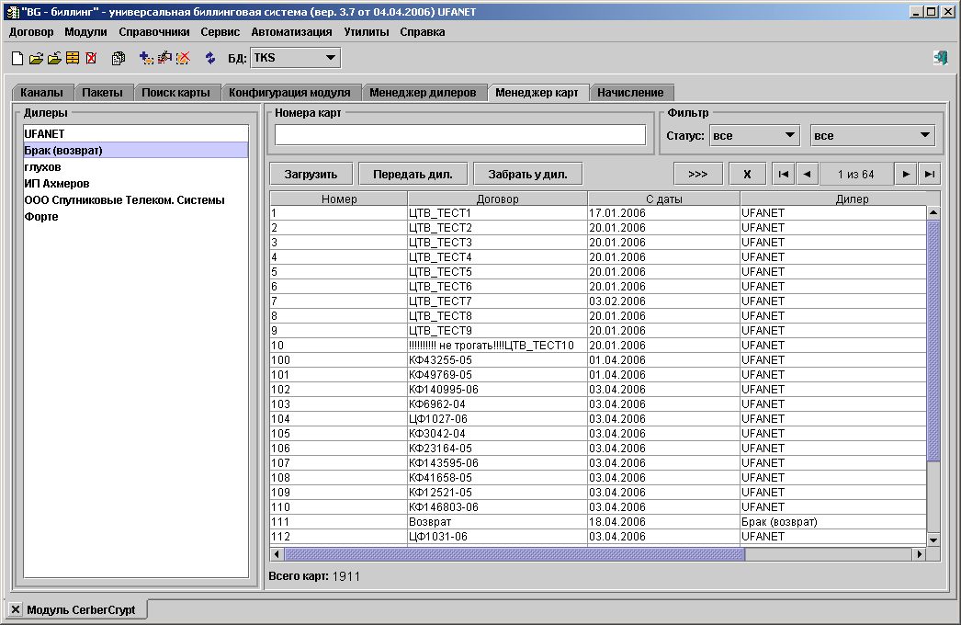The height and width of the screenshot is (625, 961).
Task: Jump to the first page of cards
Action: [783, 174]
